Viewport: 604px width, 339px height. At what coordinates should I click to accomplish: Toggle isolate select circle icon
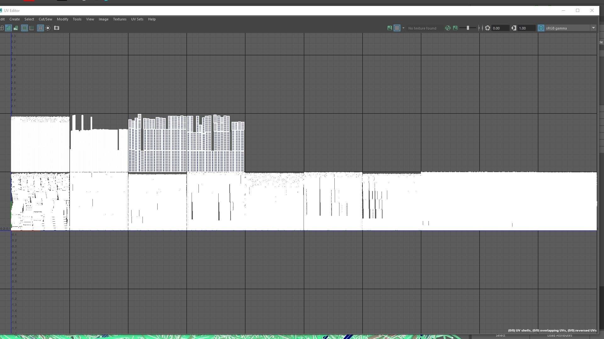[48, 28]
